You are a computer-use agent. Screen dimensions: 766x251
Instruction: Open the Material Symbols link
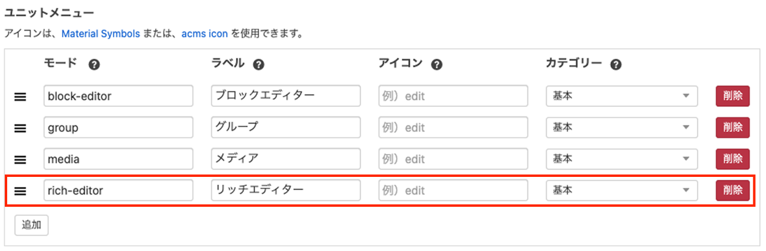(101, 34)
